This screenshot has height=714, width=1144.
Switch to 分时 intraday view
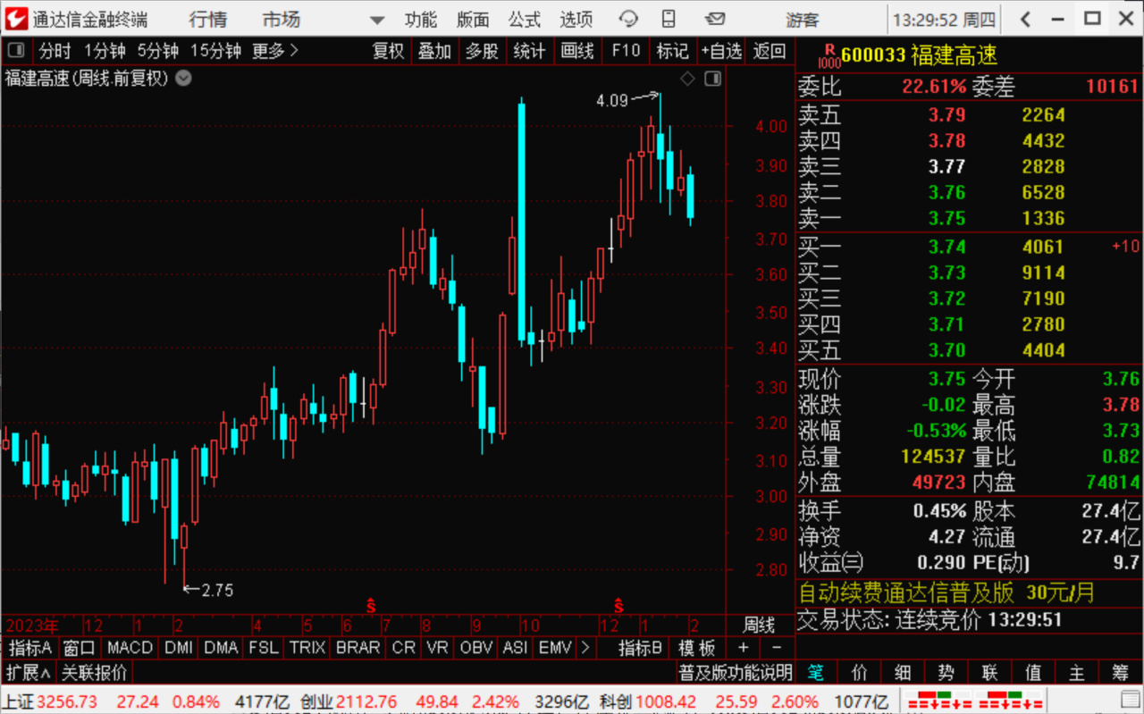point(55,52)
